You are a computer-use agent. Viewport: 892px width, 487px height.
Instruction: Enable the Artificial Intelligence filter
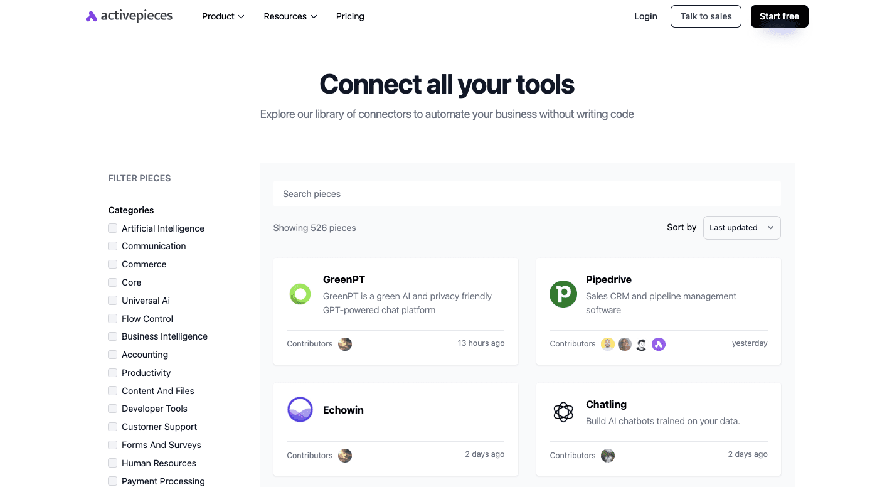[112, 228]
